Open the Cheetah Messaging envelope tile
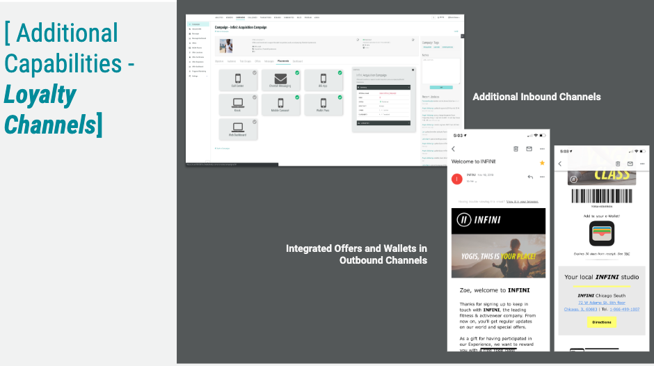The height and width of the screenshot is (366, 654). point(280,81)
